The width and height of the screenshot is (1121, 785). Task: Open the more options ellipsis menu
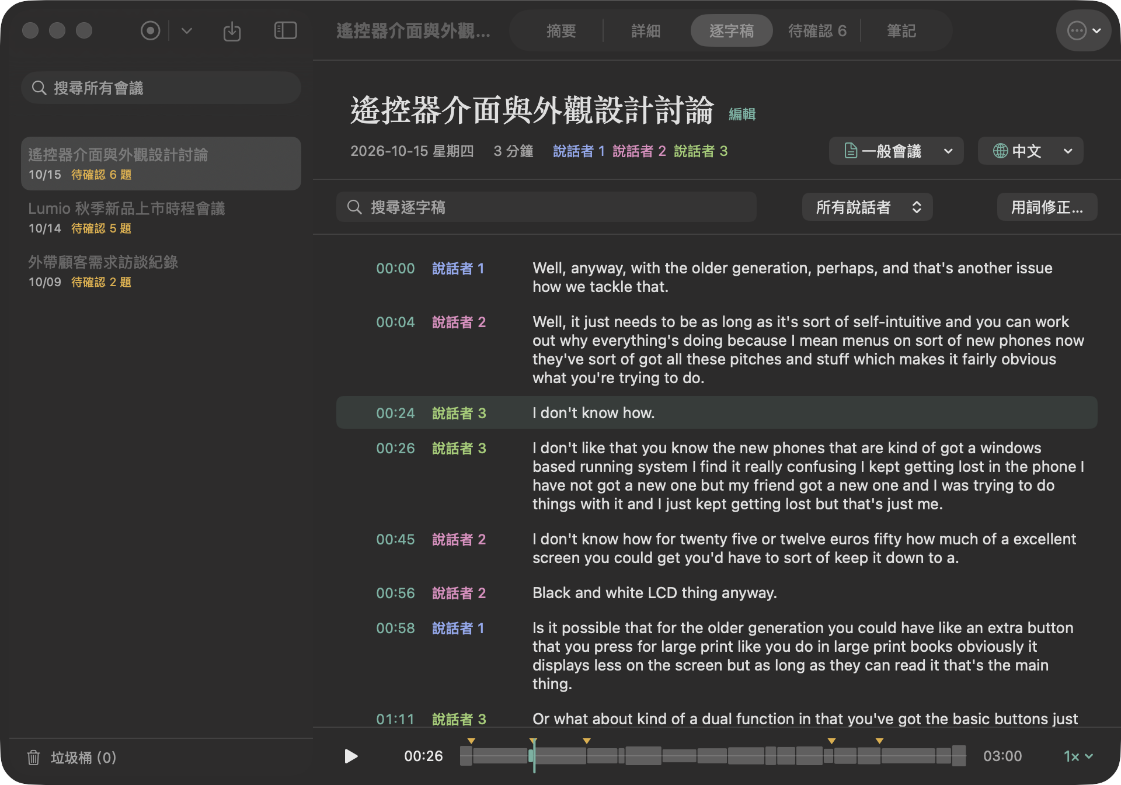pyautogui.click(x=1084, y=30)
